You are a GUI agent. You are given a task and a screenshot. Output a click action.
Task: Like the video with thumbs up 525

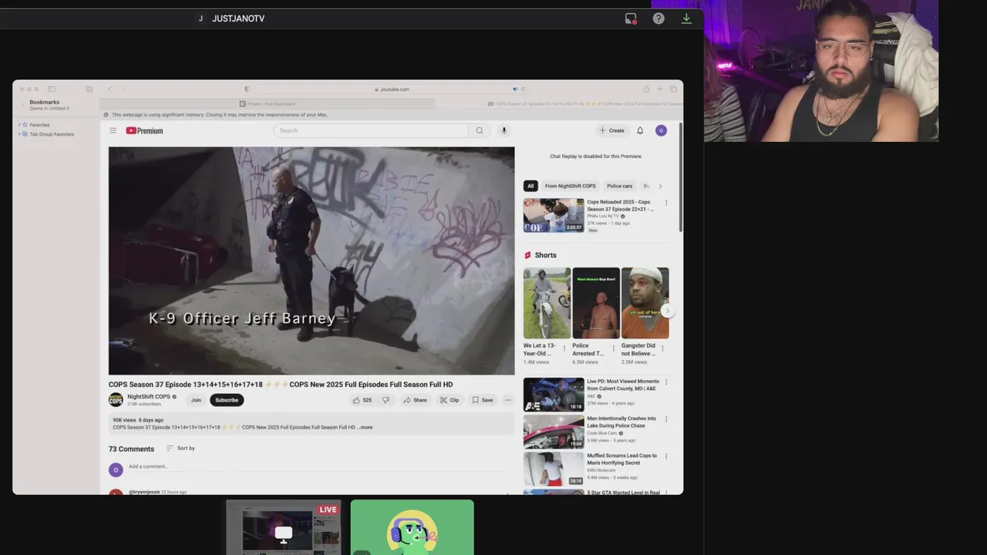[362, 400]
